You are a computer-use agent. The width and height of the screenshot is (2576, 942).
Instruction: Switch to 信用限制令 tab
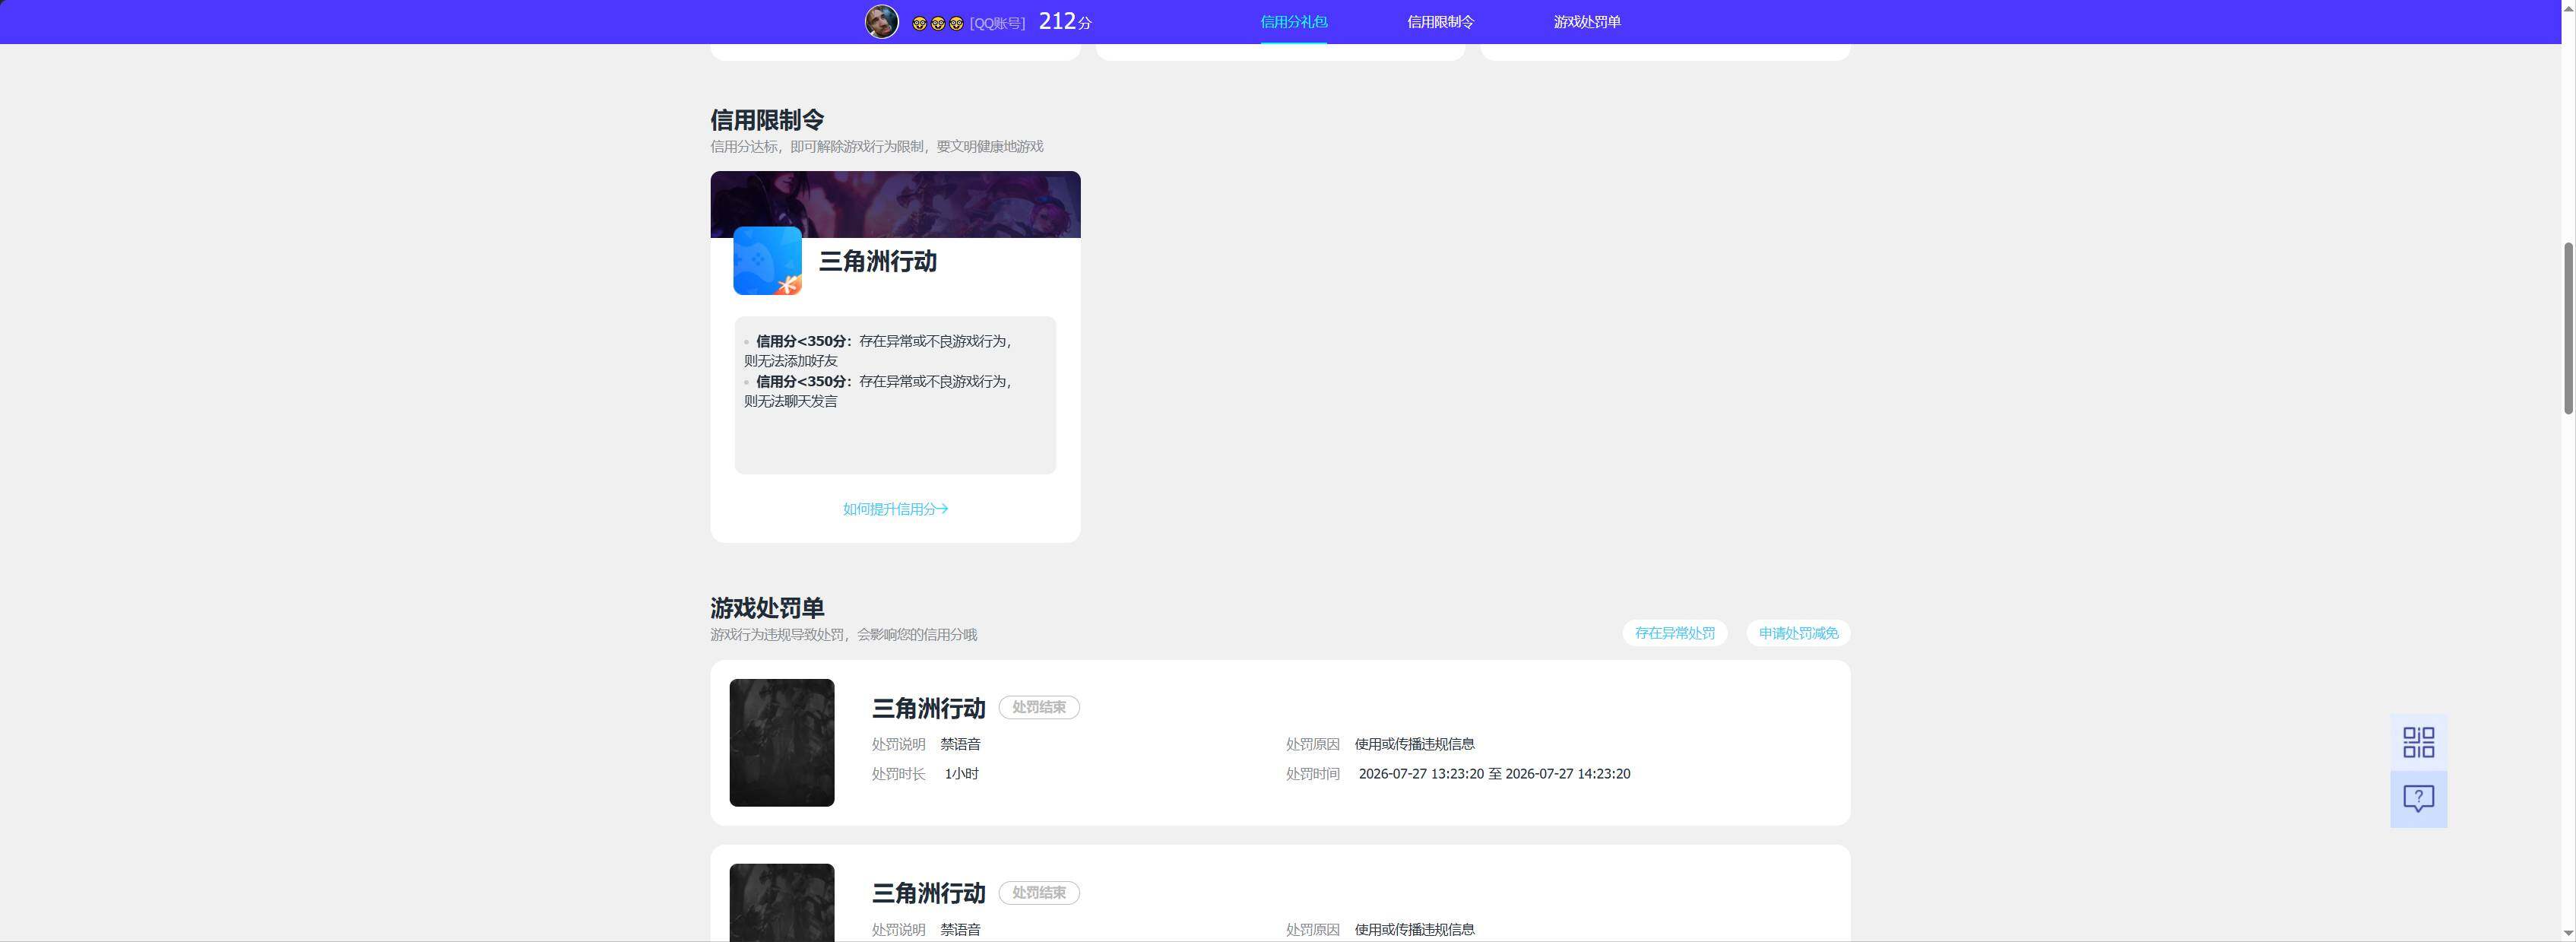point(1440,22)
